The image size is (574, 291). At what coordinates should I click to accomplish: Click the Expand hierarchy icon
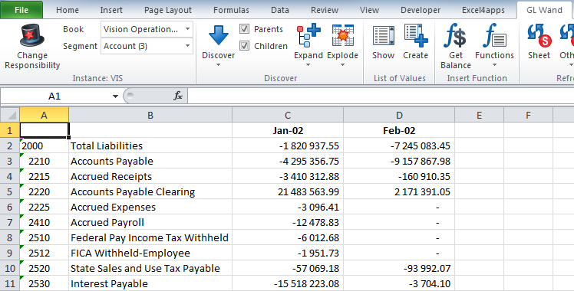(x=308, y=35)
